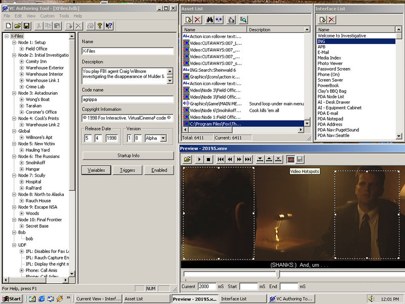Click the open folder icon in Preview window
405x304 pixels.
188,159
